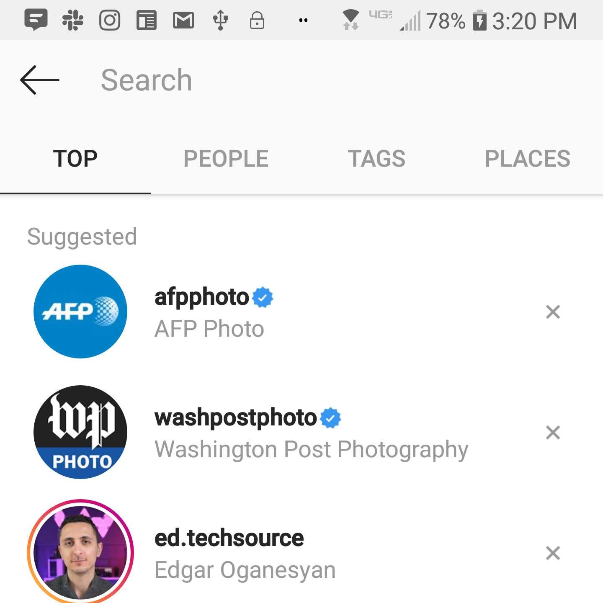This screenshot has width=603, height=603.
Task: Dismiss the ed.techsource suggestion
Action: (553, 553)
